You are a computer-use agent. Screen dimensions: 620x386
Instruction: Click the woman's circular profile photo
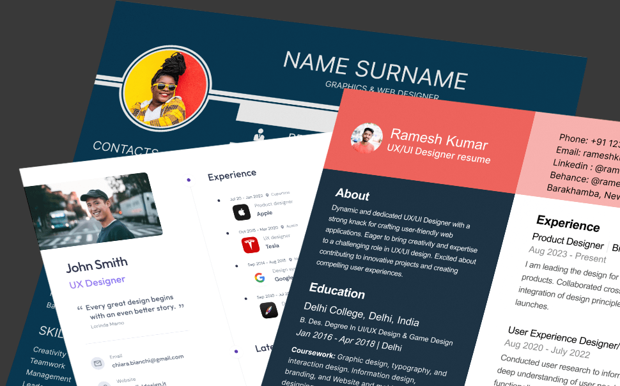pos(165,88)
